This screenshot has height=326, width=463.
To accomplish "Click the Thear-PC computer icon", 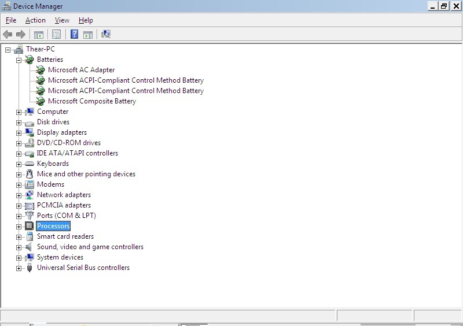I will coord(19,49).
